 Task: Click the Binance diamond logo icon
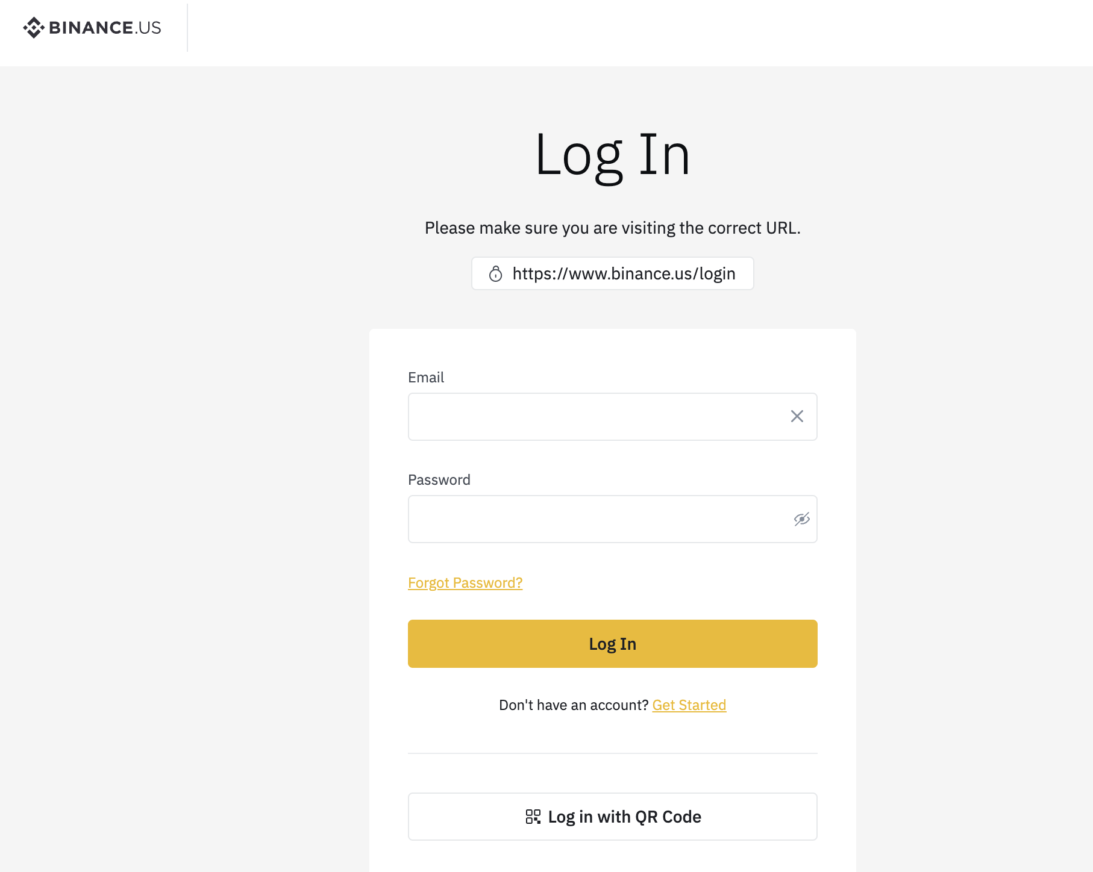(x=34, y=28)
